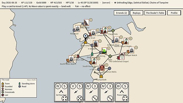This screenshot has height=103, width=183.
Task: Click the Road entry in the legend
Action: click(x=22, y=86)
